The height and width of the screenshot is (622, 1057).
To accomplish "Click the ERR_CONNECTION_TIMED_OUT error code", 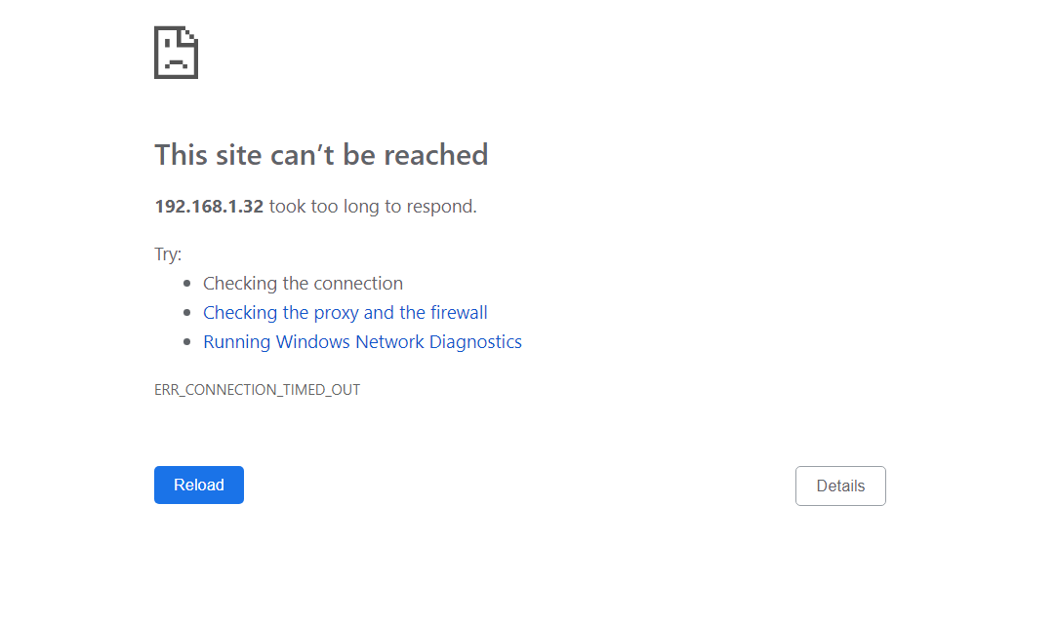I will tap(258, 390).
